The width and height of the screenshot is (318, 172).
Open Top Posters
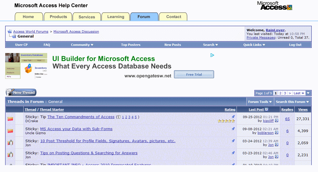tap(131, 45)
